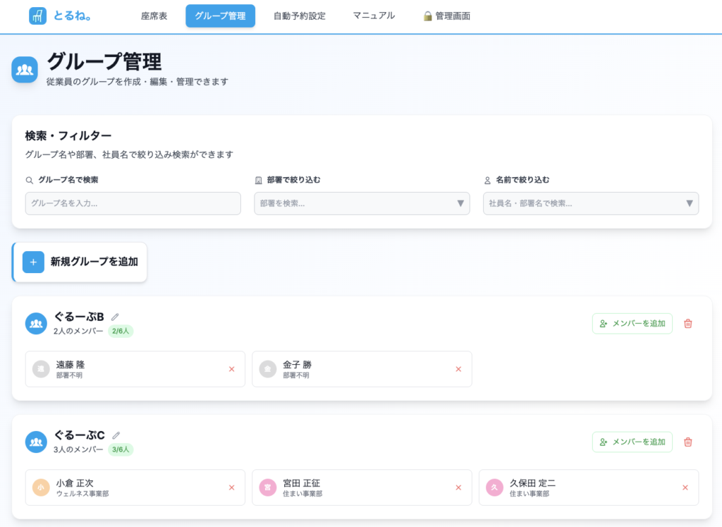The height and width of the screenshot is (527, 722).
Task: Click the とるね。 chair logo icon
Action: 37,16
